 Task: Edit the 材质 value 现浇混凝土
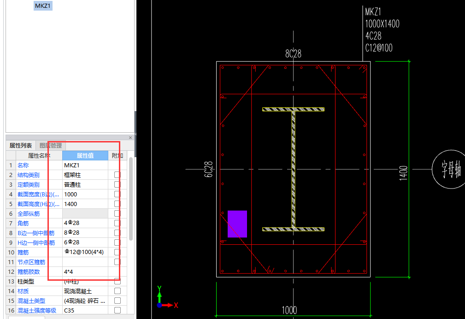click(x=85, y=291)
